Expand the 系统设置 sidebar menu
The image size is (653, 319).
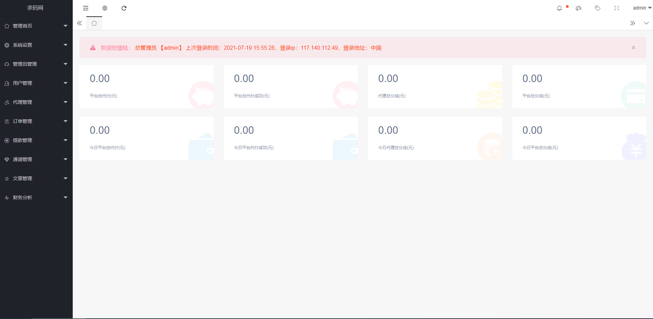tap(36, 45)
